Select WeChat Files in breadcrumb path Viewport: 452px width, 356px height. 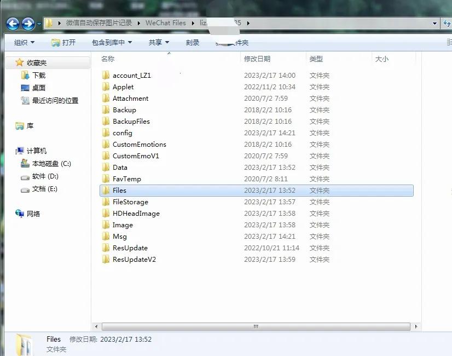[x=165, y=23]
